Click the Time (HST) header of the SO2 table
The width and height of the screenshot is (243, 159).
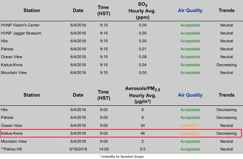(x=104, y=10)
